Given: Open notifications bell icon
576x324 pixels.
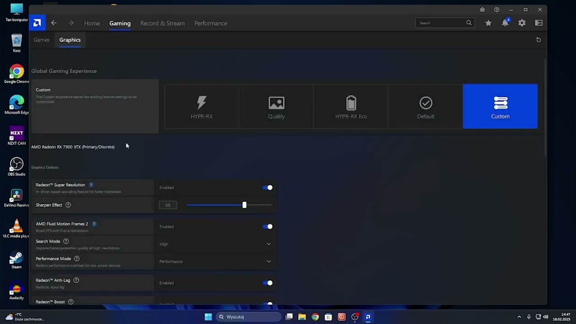Looking at the screenshot, I should click(x=505, y=23).
